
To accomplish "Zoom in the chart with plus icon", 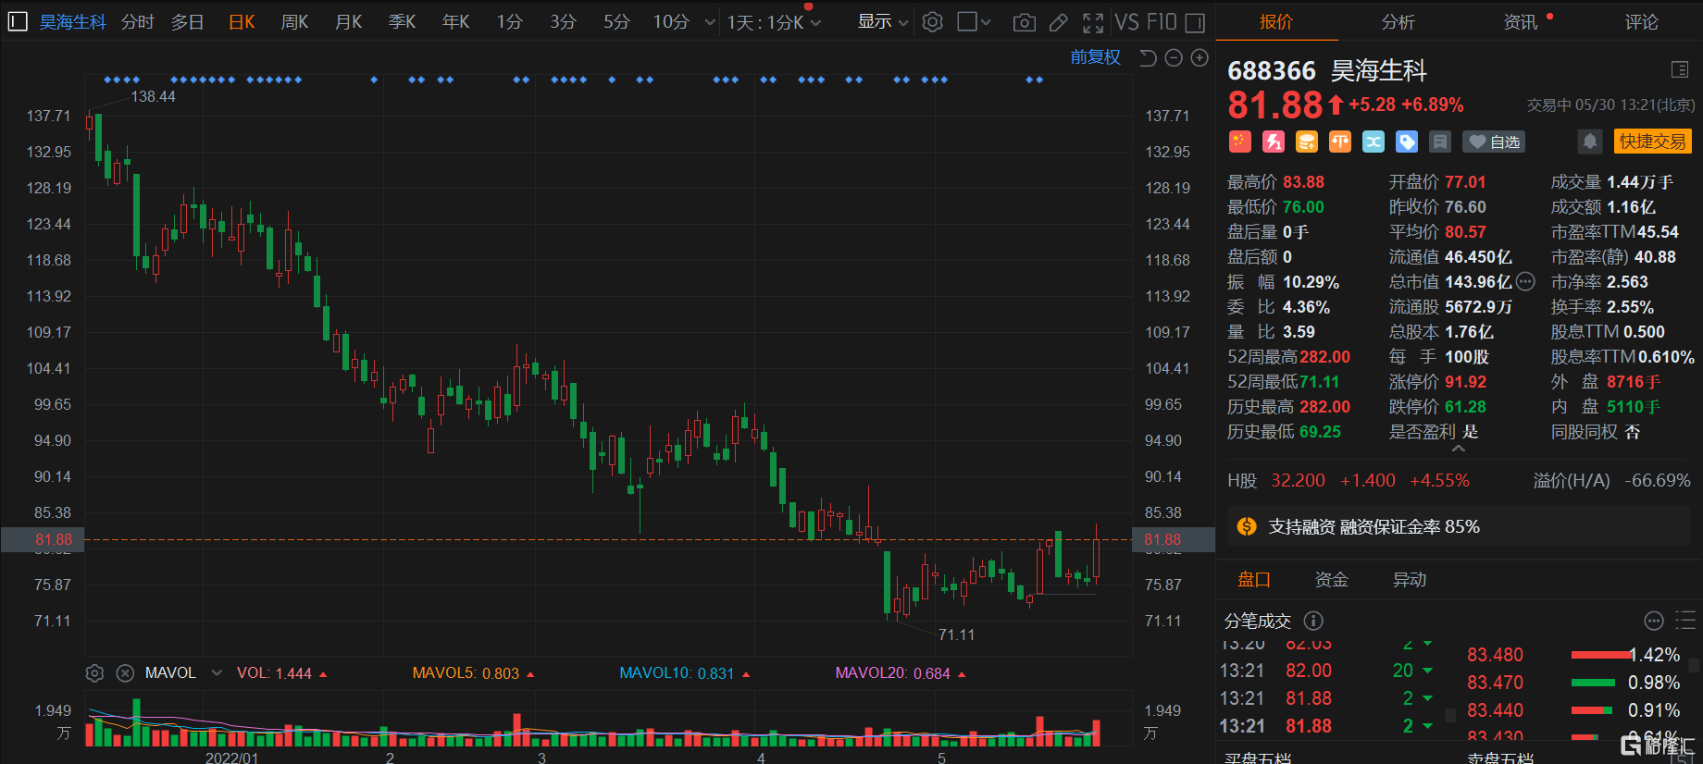I will (x=1200, y=58).
